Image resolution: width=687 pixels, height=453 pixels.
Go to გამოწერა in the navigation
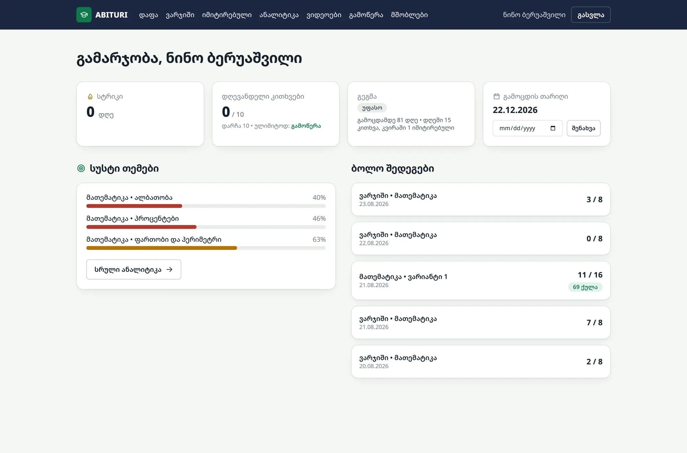[366, 15]
